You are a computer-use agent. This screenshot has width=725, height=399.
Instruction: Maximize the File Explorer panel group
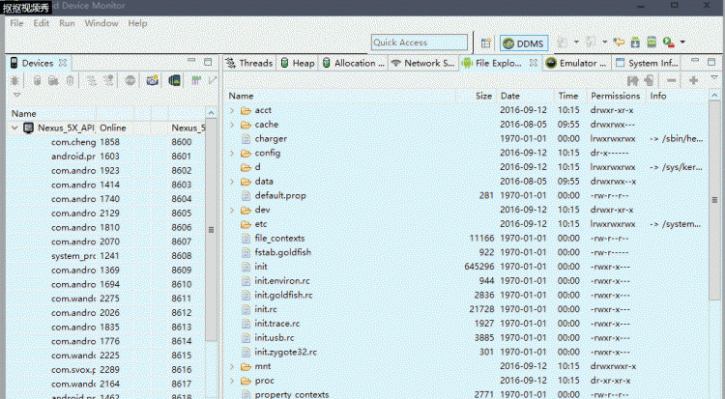pyautogui.click(x=711, y=62)
